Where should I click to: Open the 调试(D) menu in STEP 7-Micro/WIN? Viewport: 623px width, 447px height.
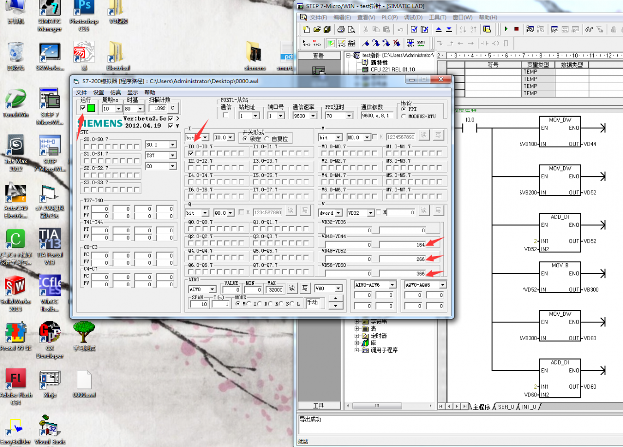[413, 17]
